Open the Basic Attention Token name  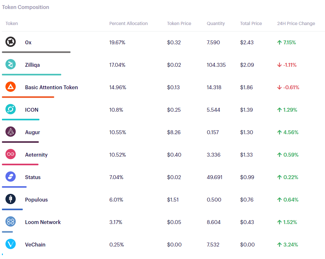(51, 87)
